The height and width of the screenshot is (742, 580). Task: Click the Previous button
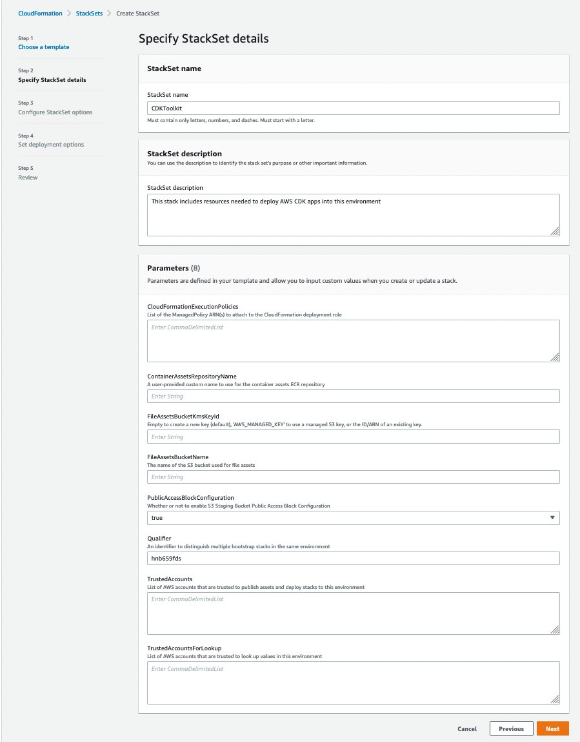511,728
